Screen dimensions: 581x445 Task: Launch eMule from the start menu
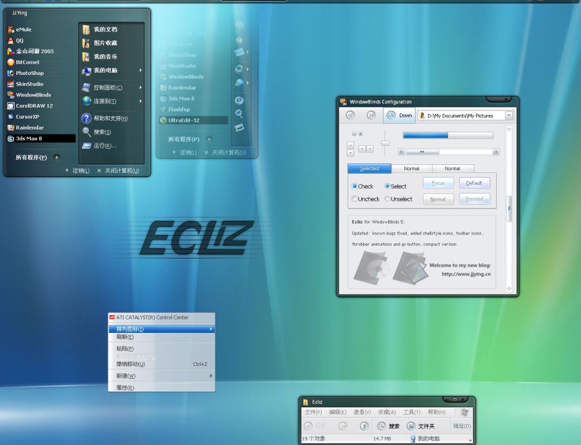23,30
